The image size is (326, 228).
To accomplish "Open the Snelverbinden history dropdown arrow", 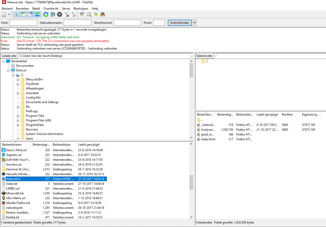I will [194, 23].
